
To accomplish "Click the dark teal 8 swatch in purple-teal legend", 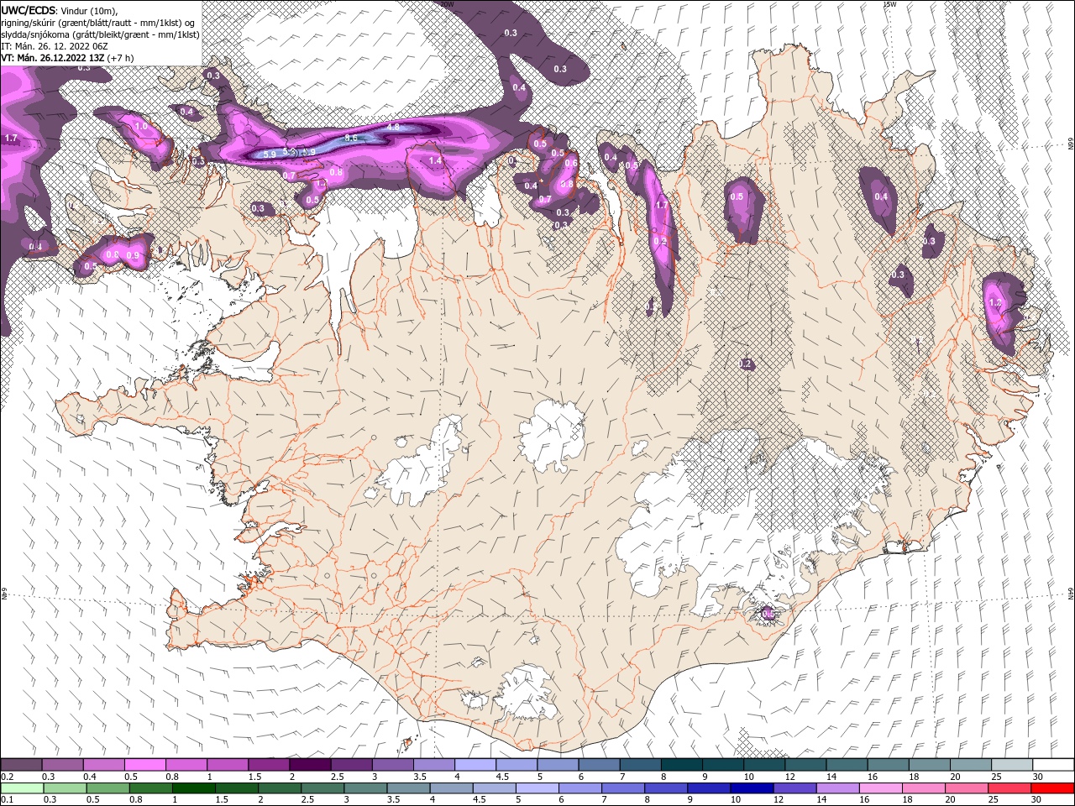I will (x=682, y=765).
